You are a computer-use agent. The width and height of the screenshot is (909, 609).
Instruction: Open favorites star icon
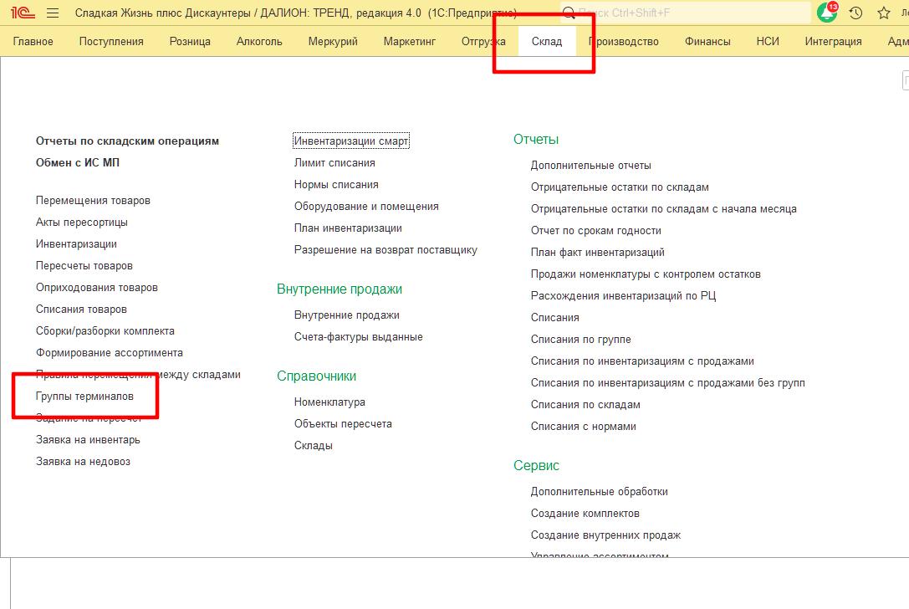(883, 13)
